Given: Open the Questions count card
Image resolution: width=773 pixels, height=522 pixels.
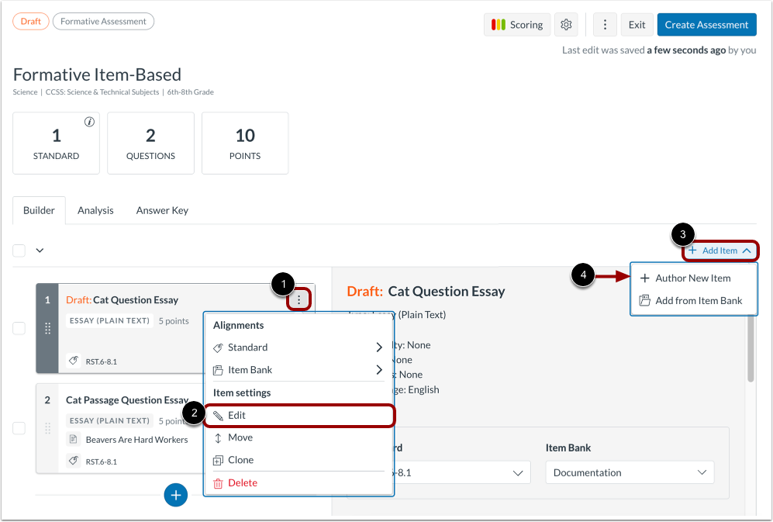Looking at the screenshot, I should tap(150, 143).
